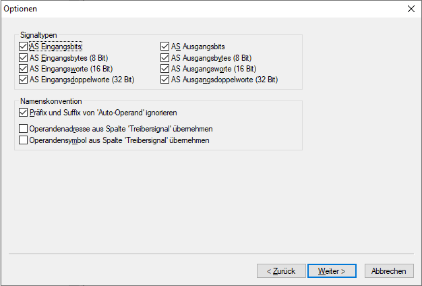Close the Optionen dialog window
The width and height of the screenshot is (422, 286).
click(x=411, y=9)
